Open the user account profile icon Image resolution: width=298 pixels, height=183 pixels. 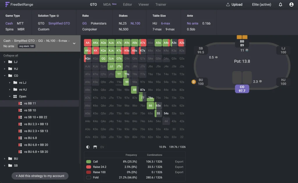(x=291, y=5)
